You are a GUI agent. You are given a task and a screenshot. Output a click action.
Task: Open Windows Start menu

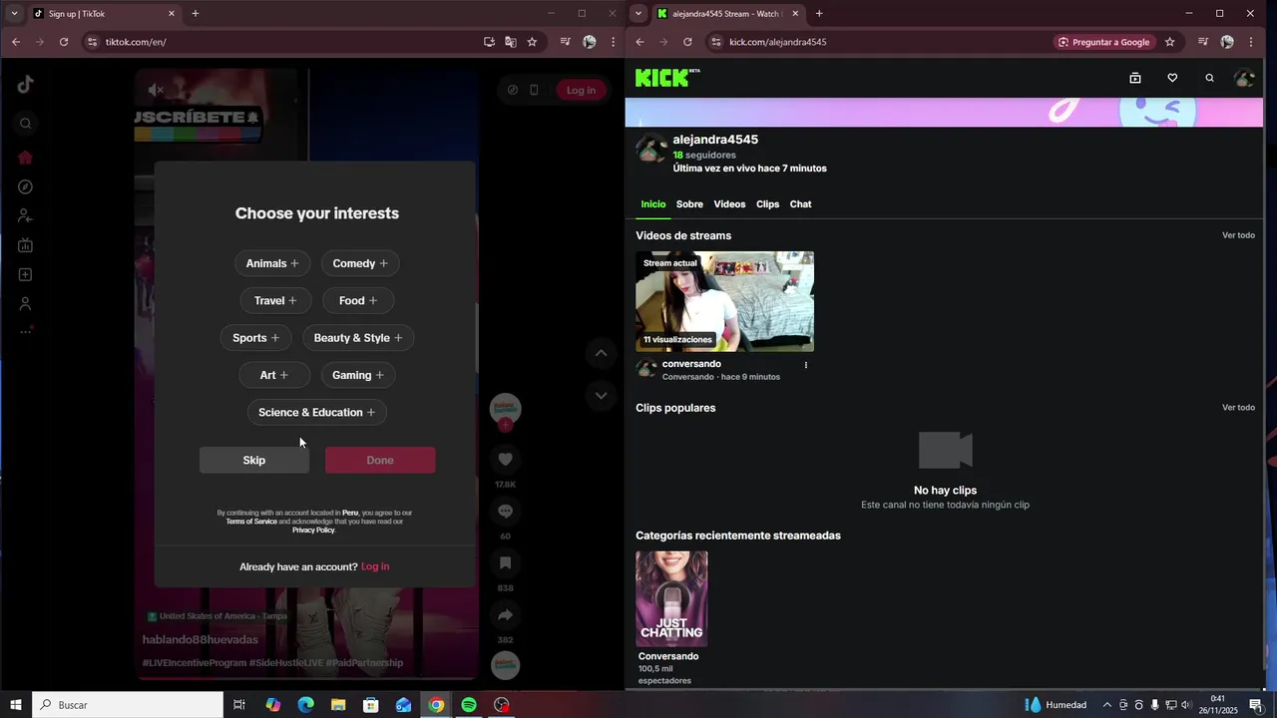tap(16, 705)
